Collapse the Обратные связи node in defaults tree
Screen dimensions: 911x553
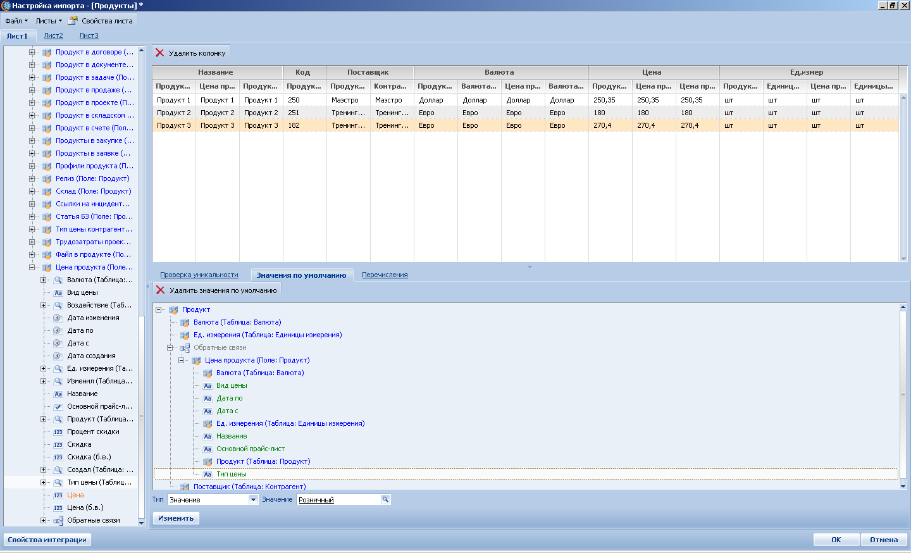(170, 347)
